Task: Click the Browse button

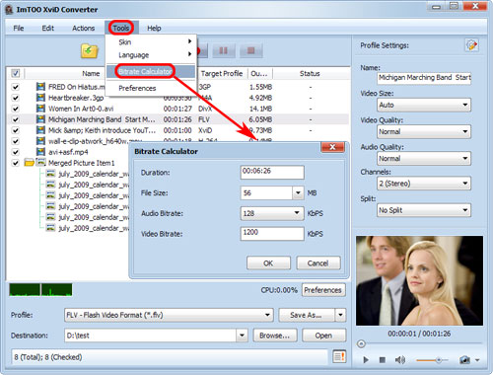Action: [275, 336]
